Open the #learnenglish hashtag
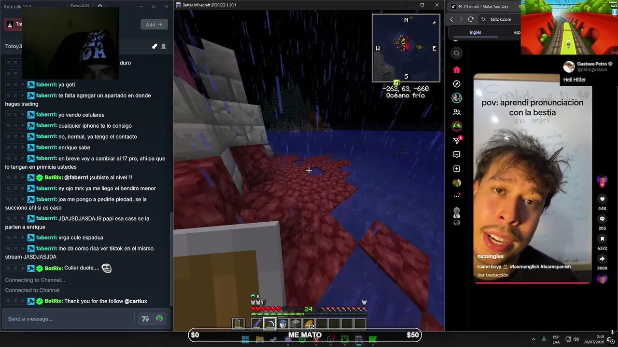618x347 pixels. click(524, 267)
